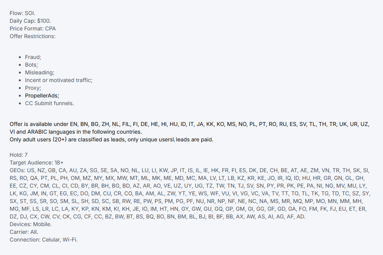
Task: Click the 'Only adult users (20+)' sentence
Action: coord(111,139)
